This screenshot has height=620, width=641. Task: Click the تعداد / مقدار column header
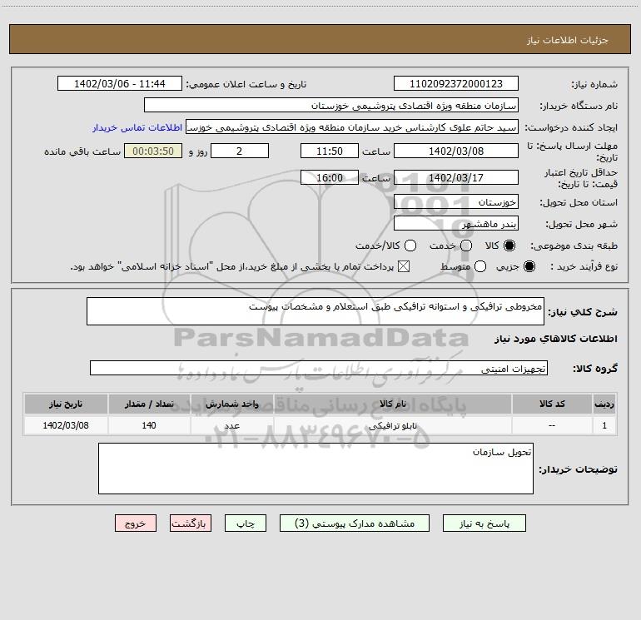[149, 404]
